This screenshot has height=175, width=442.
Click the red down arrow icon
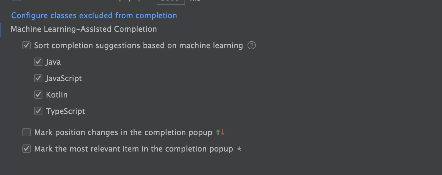coord(223,132)
